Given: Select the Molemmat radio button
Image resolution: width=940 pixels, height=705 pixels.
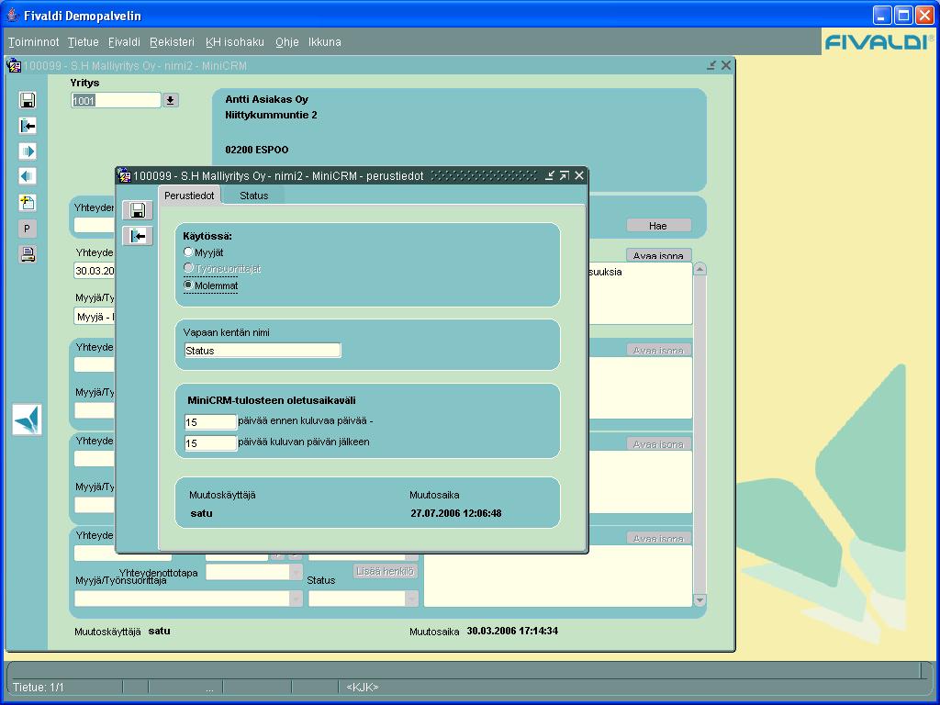Looking at the screenshot, I should (x=188, y=285).
